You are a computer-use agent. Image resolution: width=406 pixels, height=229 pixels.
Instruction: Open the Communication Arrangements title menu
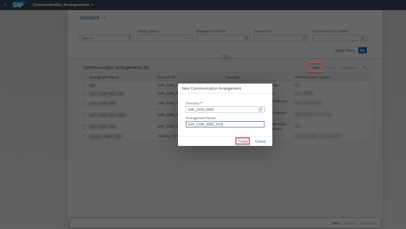(x=63, y=5)
